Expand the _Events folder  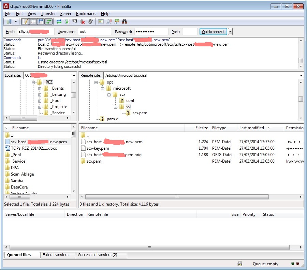click(x=40, y=89)
